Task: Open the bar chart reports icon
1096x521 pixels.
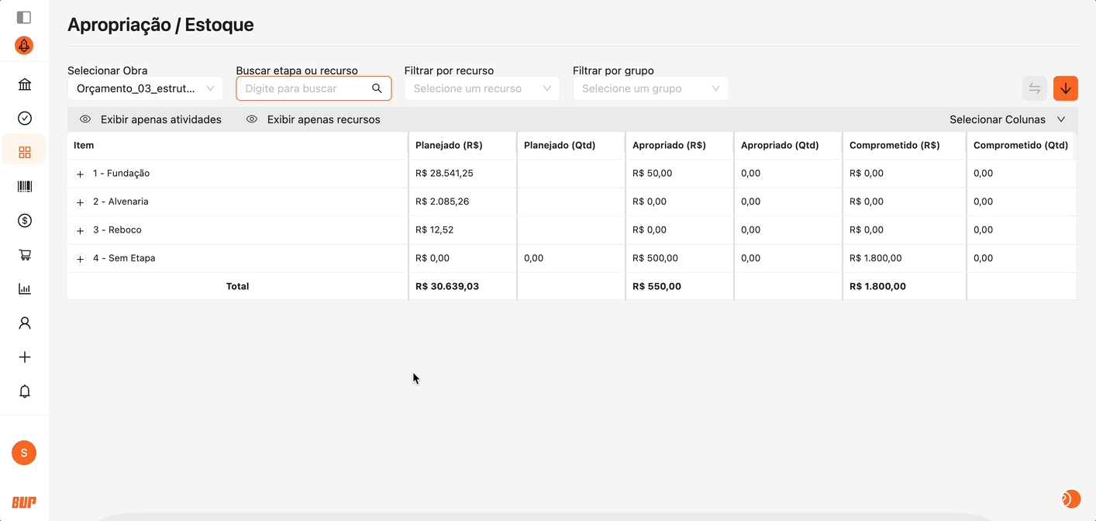Action: 25,289
